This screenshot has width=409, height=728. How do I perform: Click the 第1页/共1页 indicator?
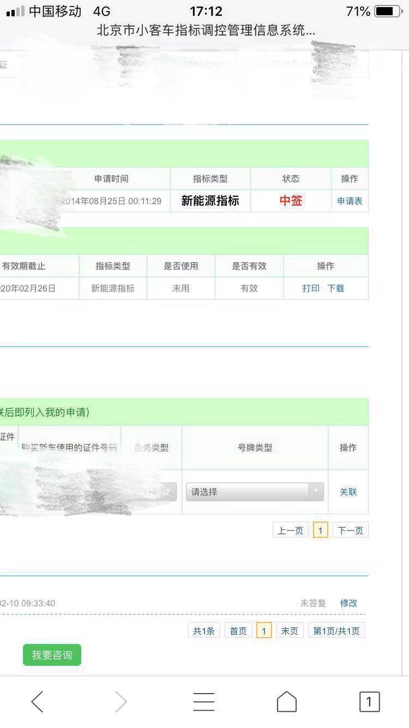[x=336, y=631]
